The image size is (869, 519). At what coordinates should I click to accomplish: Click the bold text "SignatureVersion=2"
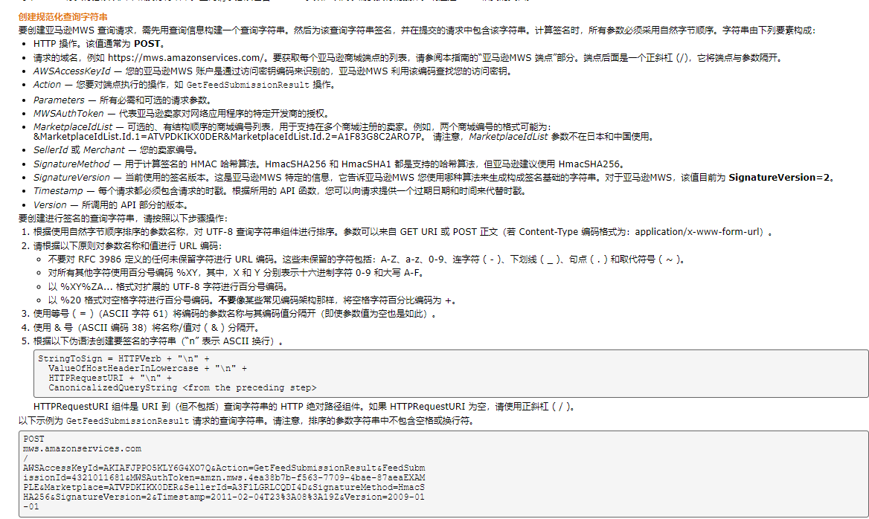click(x=779, y=178)
